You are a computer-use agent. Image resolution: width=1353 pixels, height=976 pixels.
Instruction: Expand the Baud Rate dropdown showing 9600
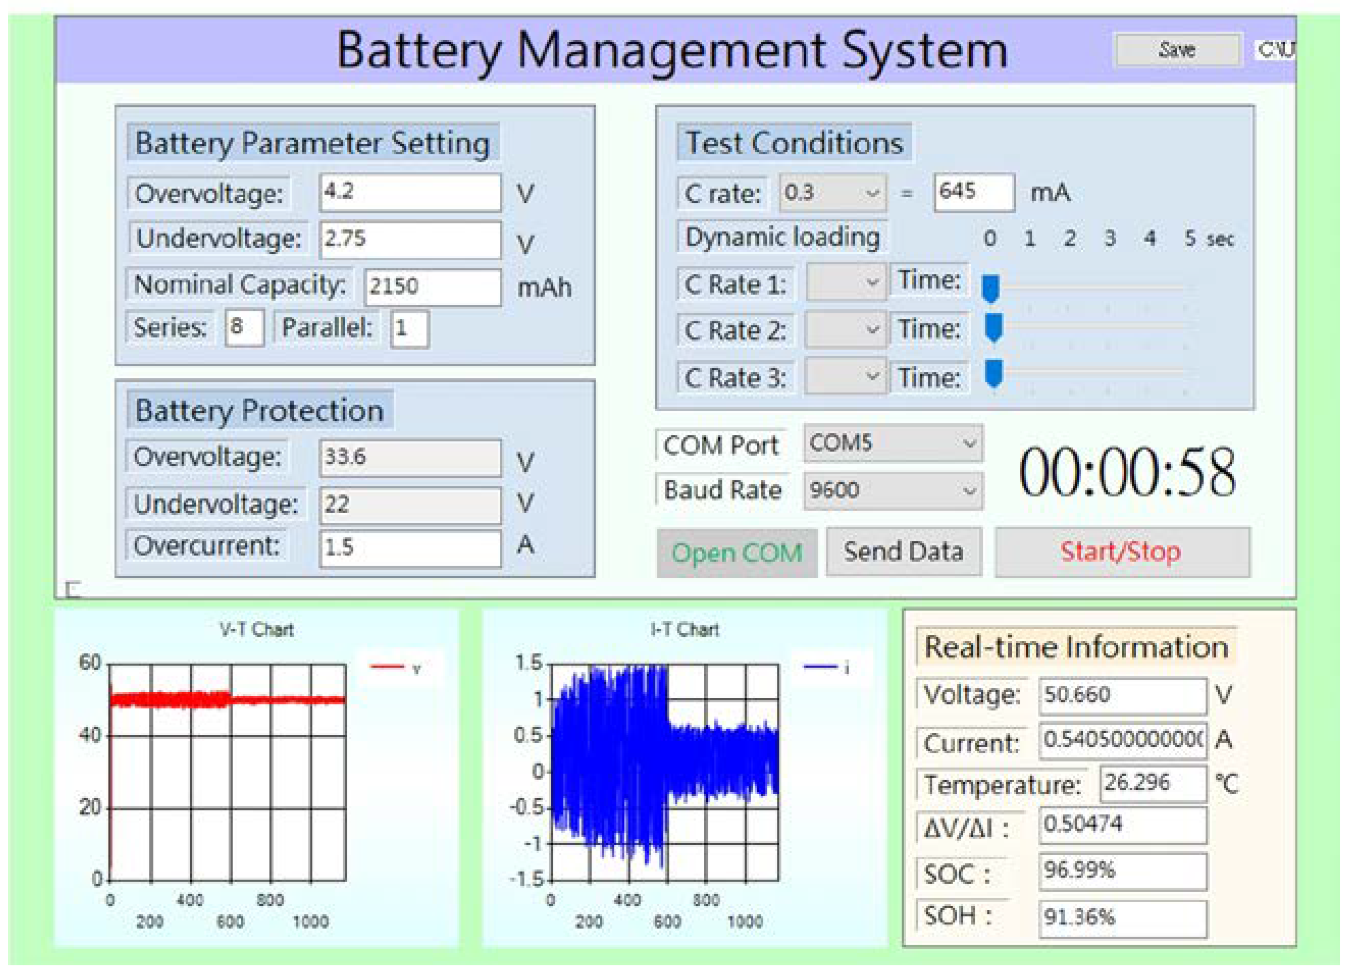[892, 491]
